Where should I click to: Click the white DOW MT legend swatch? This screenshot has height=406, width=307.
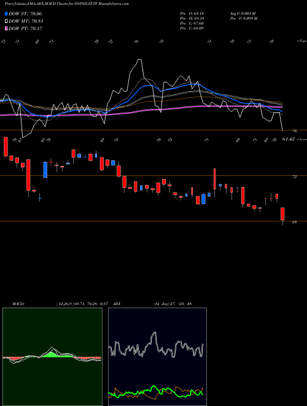pyautogui.click(x=7, y=22)
